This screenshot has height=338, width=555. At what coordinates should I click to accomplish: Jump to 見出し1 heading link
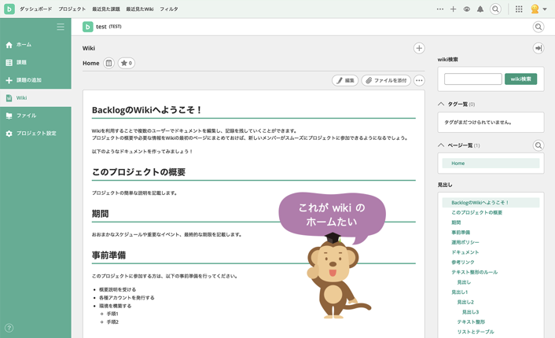tap(459, 292)
